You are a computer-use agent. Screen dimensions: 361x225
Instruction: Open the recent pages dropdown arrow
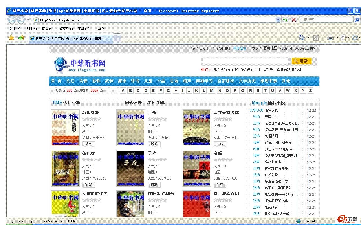pos(28,20)
